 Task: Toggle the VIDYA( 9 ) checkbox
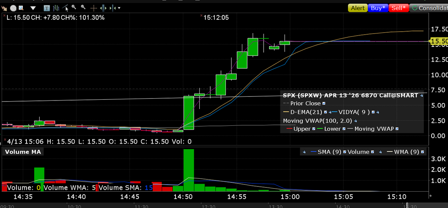pos(373,112)
